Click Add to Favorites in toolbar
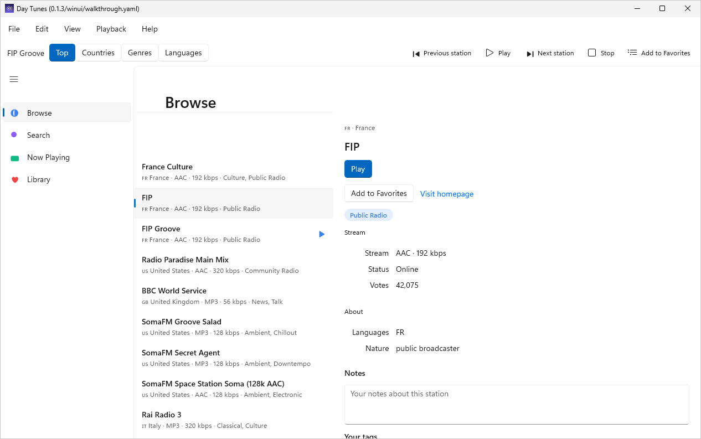Image resolution: width=701 pixels, height=439 pixels. coord(659,53)
